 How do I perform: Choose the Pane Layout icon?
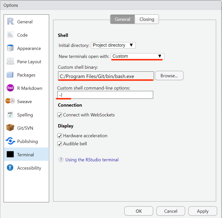click(x=10, y=62)
